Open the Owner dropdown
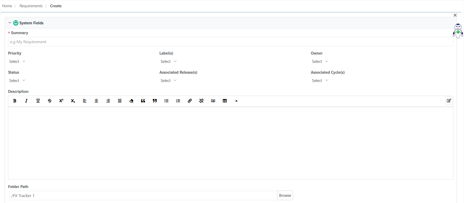The height and width of the screenshot is (203, 464). pyautogui.click(x=320, y=62)
